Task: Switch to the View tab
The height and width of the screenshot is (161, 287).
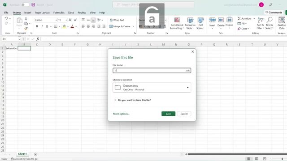Action: pyautogui.click(x=93, y=13)
